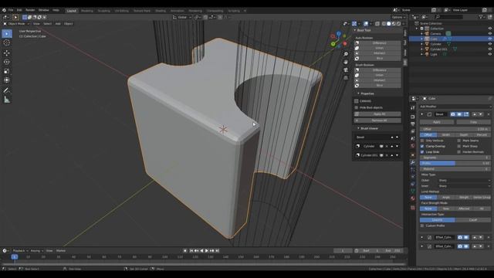Toggle Hide Bool objects checkbox

click(357, 107)
